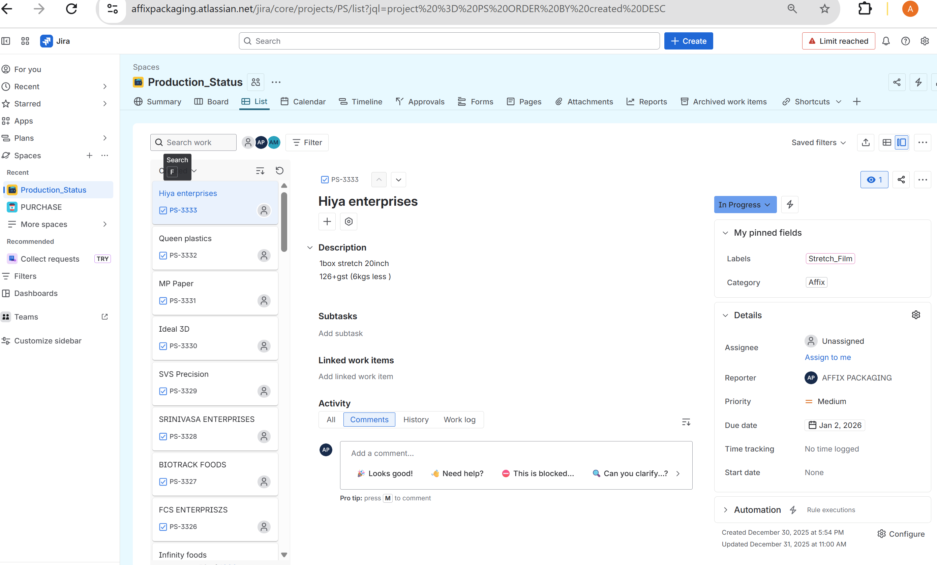This screenshot has width=937, height=565.
Task: Click the Add a comment field
Action: pyautogui.click(x=516, y=453)
